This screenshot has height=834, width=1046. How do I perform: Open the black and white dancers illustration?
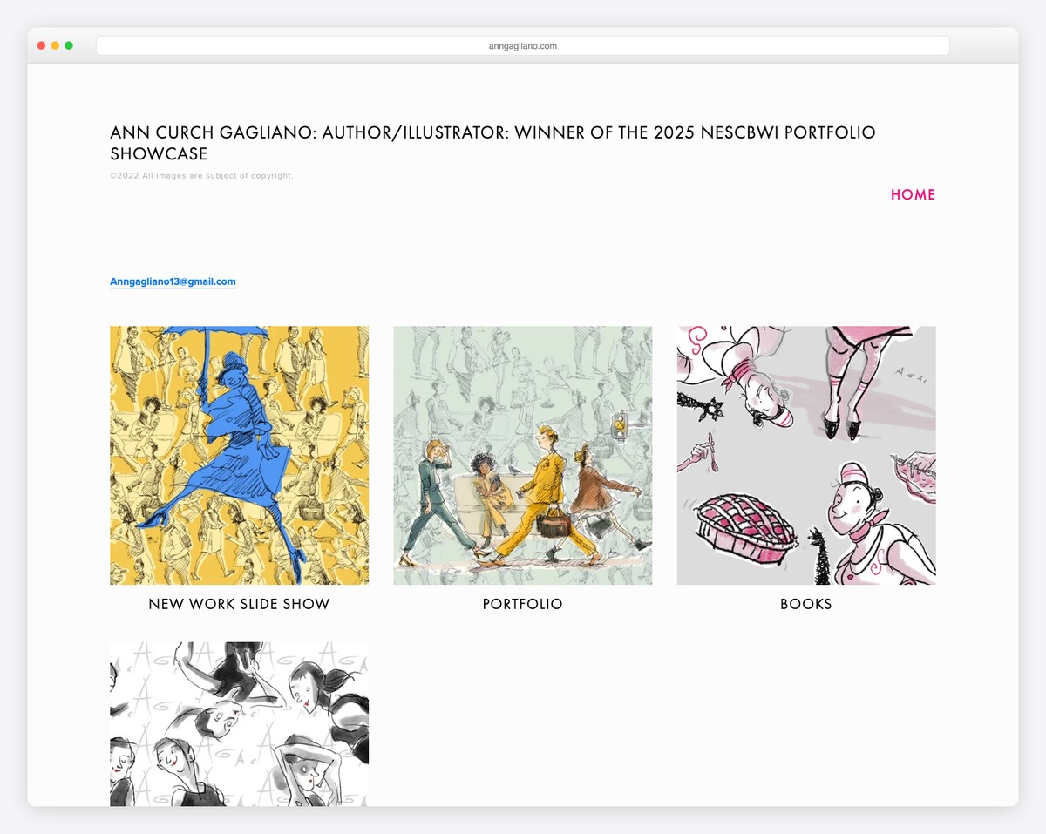click(x=239, y=724)
